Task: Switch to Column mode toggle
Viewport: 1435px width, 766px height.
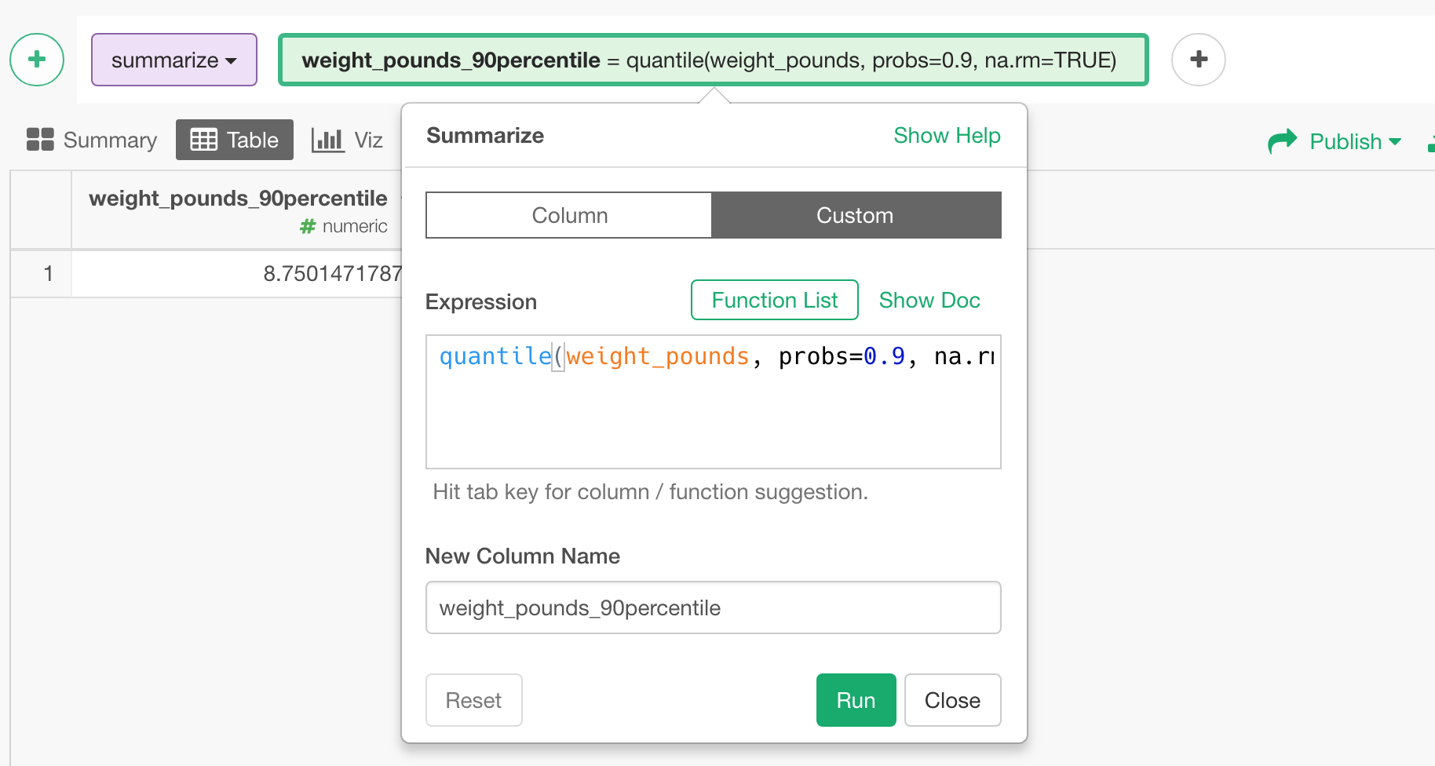Action: pos(569,215)
